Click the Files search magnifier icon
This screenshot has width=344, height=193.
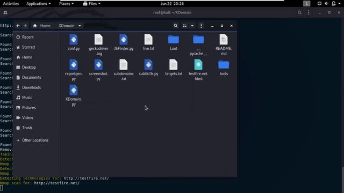pyautogui.click(x=176, y=26)
